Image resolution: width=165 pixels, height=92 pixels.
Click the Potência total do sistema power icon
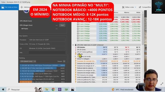[76, 68]
